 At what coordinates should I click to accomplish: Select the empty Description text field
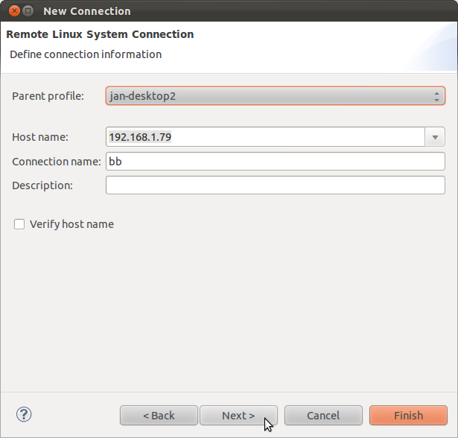point(275,185)
